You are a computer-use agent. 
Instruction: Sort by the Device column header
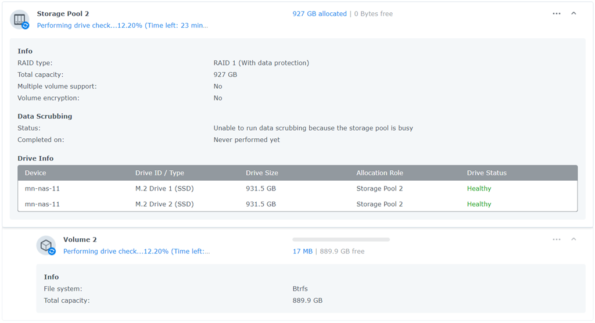pos(35,173)
